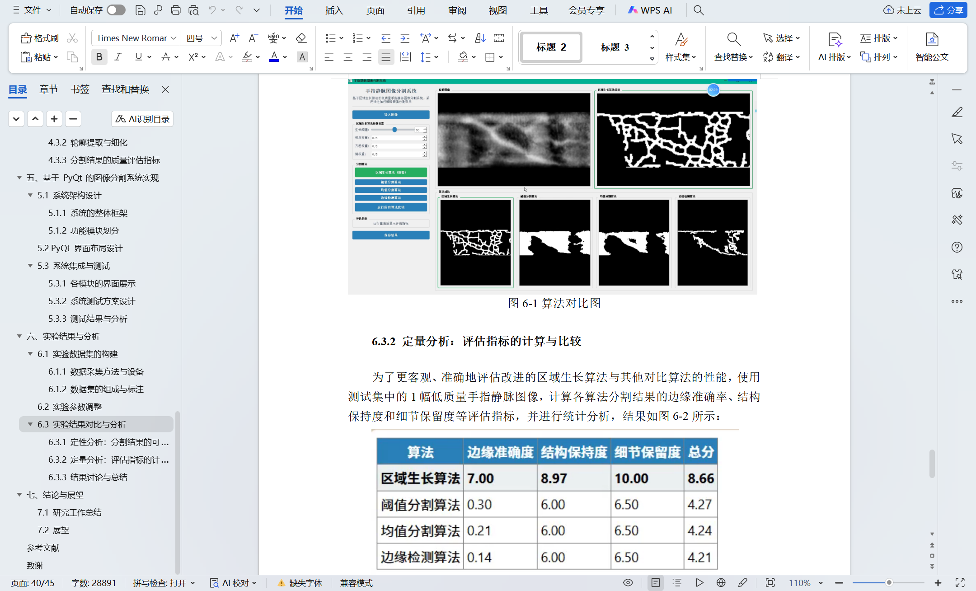Collapse section 五、基于 PyQt 的图像分割系统实现
Screen dimensions: 976x591
[19, 178]
